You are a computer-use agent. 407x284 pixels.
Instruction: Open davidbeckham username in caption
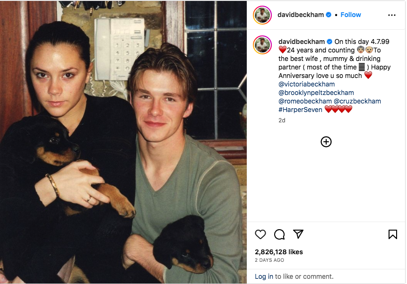pos(302,42)
